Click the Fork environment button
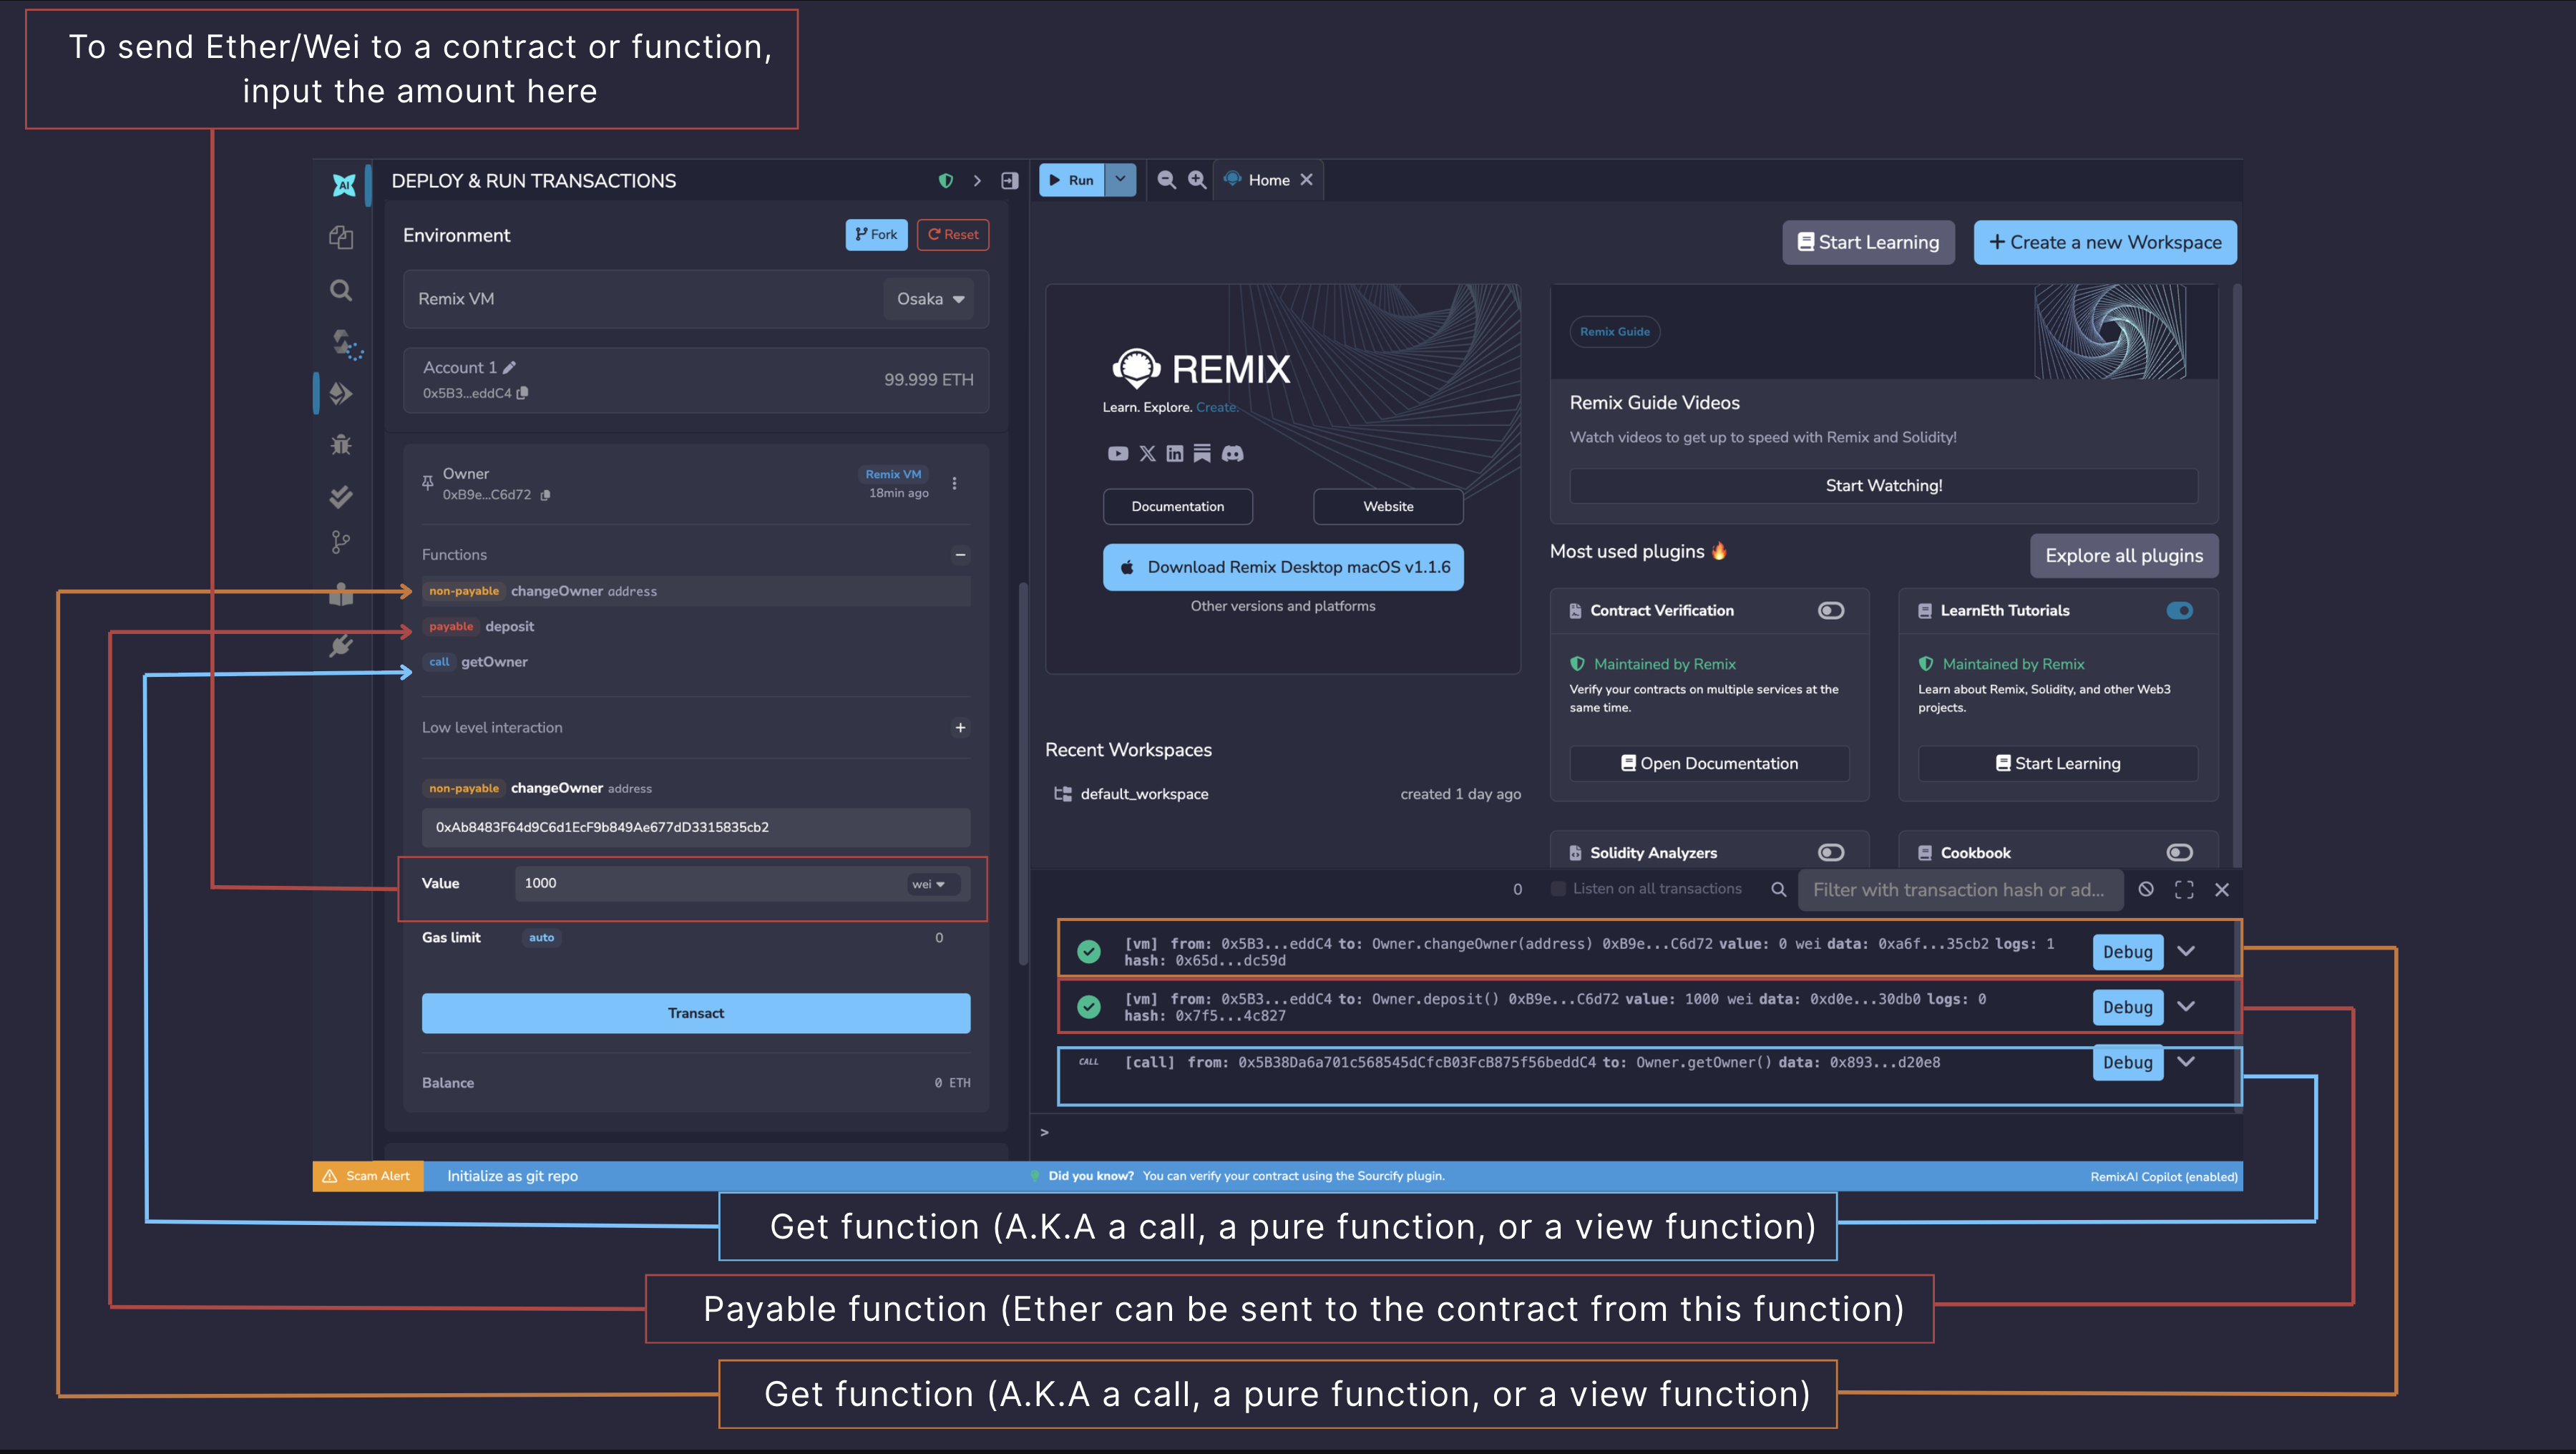 pos(876,235)
